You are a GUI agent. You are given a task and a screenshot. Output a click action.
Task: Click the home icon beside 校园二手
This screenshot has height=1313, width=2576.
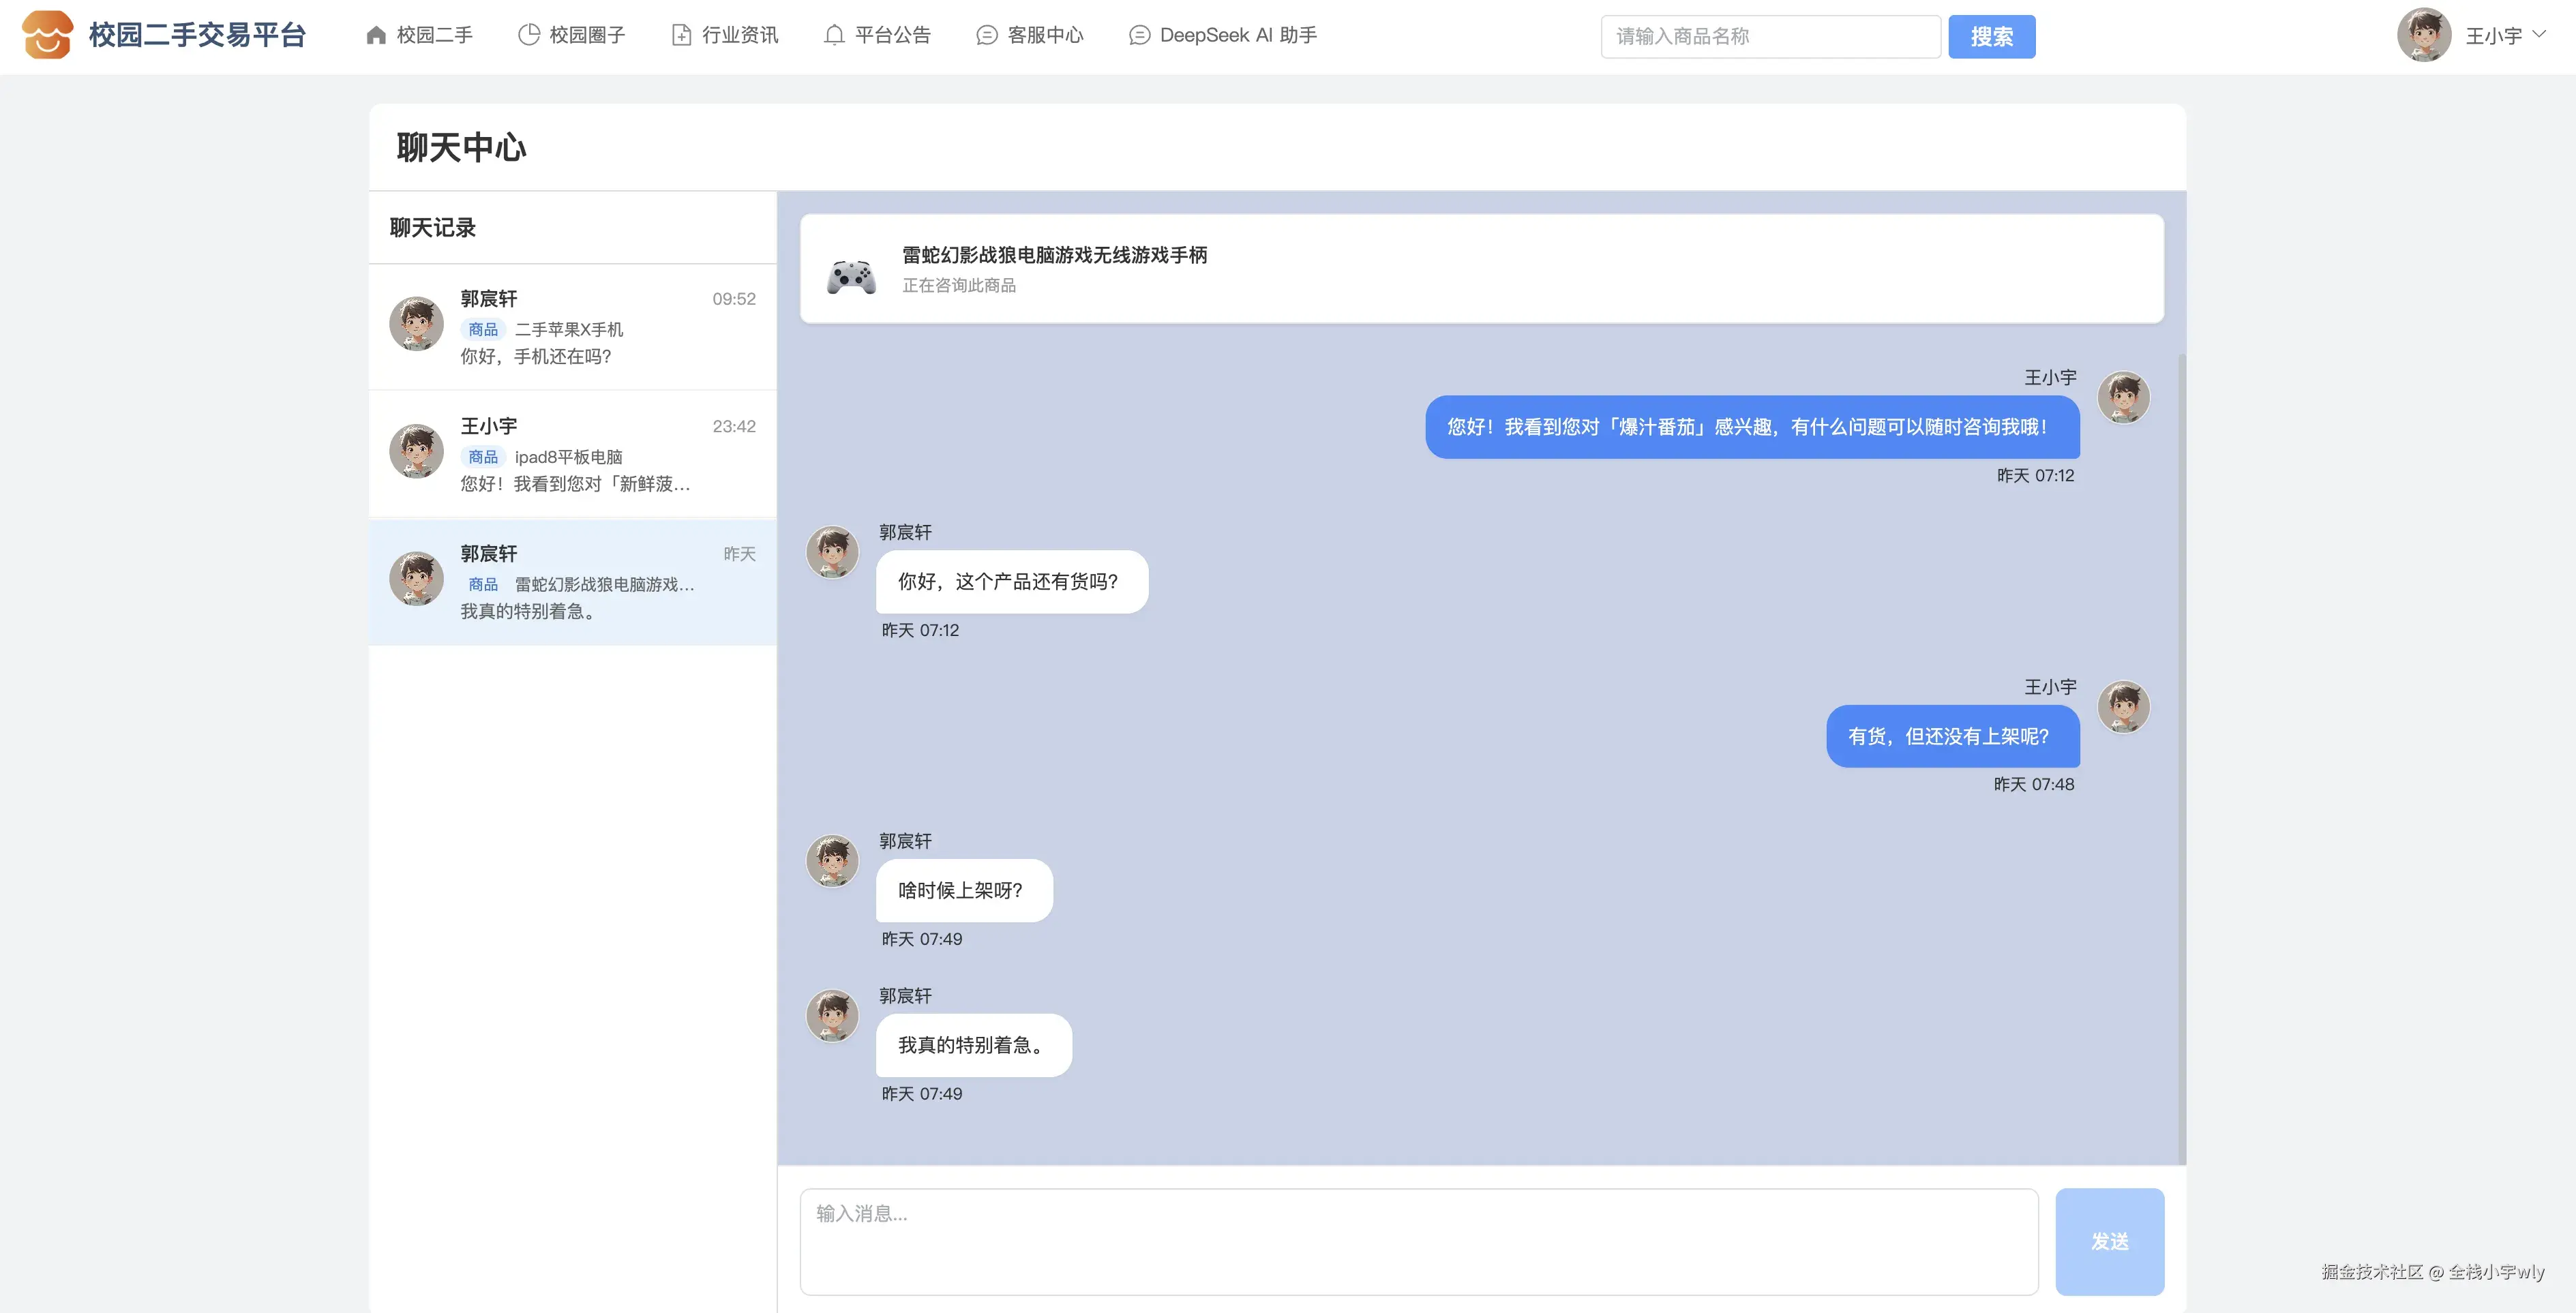[376, 36]
